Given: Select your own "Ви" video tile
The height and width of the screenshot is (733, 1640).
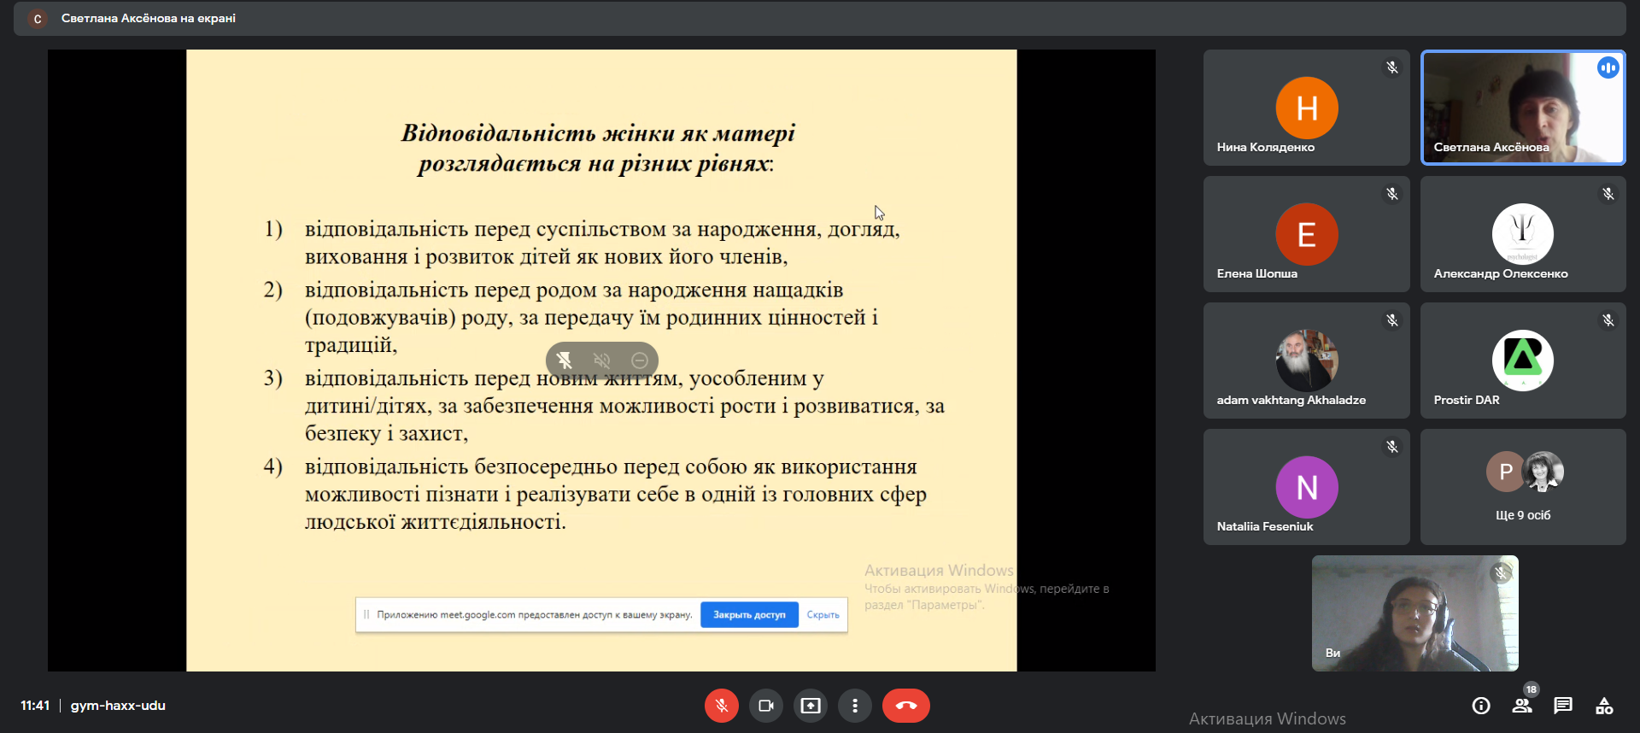Looking at the screenshot, I should coord(1414,613).
